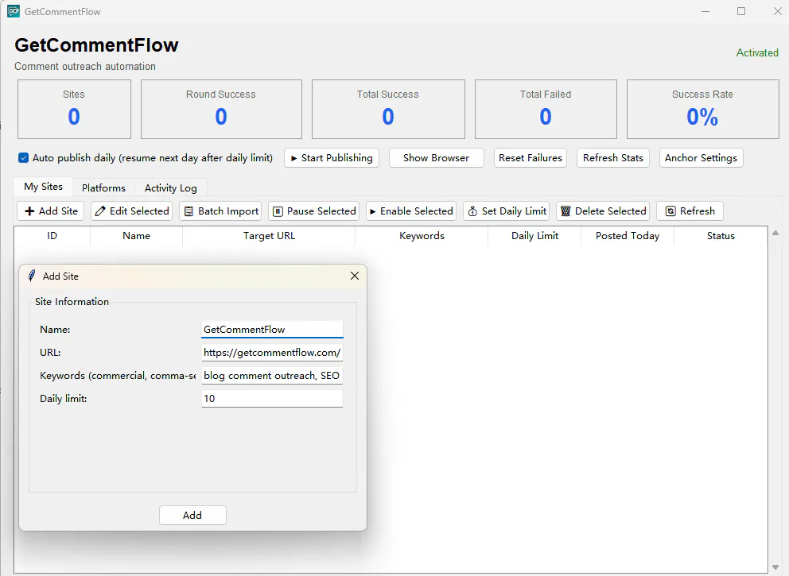
Task: Minimize the GetCommentFlow window
Action: [x=705, y=11]
